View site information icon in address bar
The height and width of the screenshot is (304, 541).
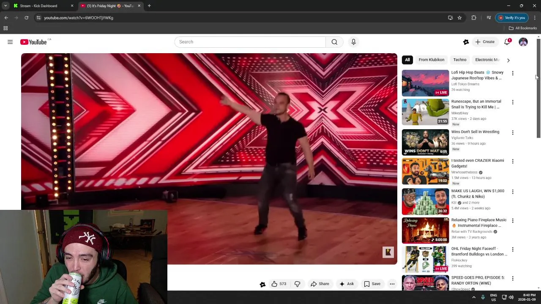point(38,18)
